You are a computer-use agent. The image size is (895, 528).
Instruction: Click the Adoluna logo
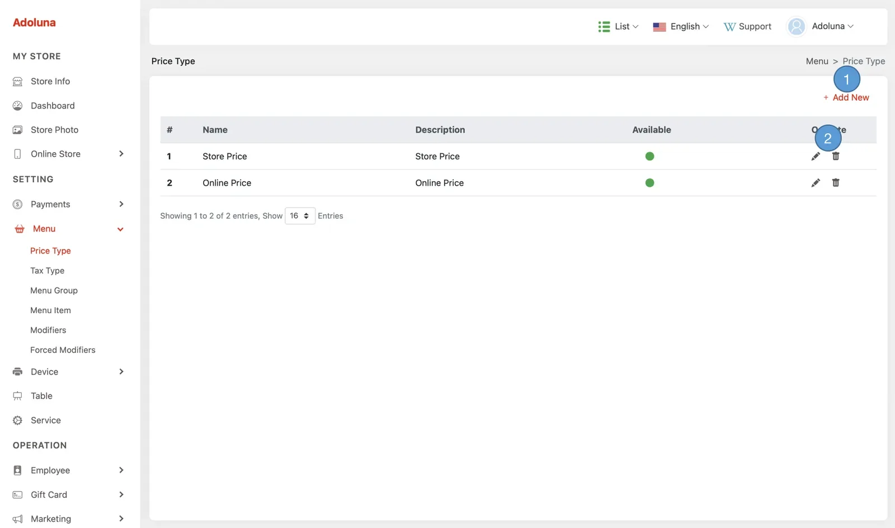(x=34, y=23)
